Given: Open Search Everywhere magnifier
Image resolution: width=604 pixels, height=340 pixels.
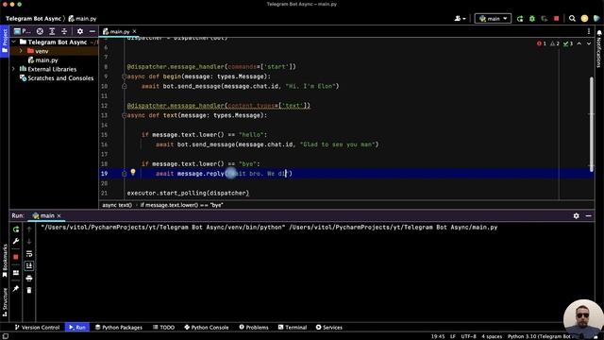Looking at the screenshot, I should 572,19.
